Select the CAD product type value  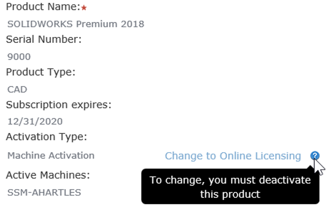tap(17, 89)
